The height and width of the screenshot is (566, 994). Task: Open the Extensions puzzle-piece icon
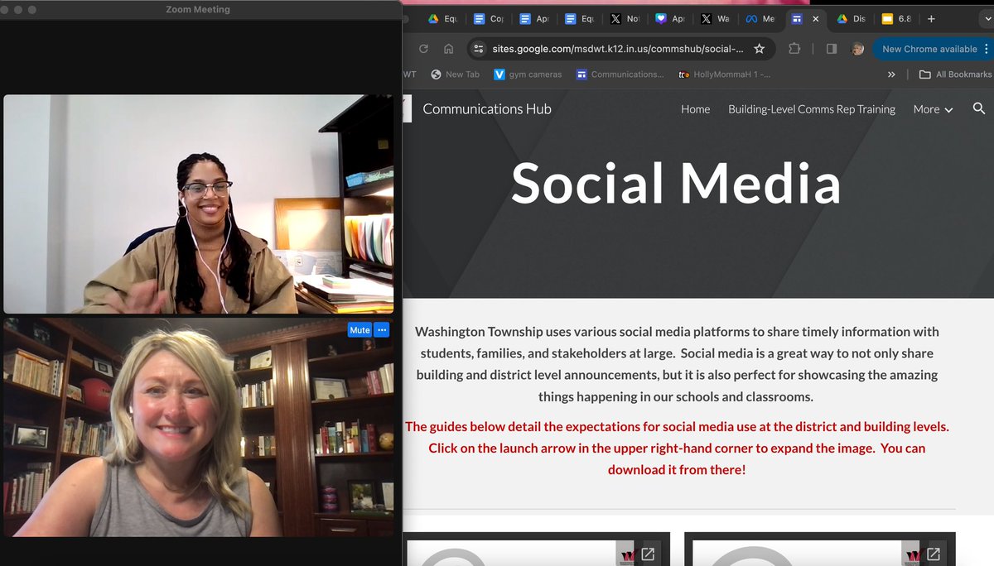coord(794,49)
